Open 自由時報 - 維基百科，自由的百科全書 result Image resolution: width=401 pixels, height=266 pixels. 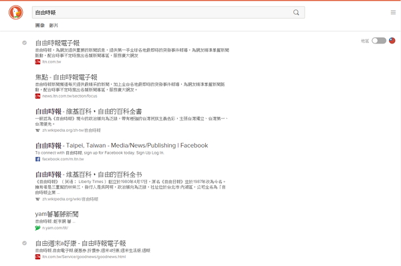pos(88,111)
